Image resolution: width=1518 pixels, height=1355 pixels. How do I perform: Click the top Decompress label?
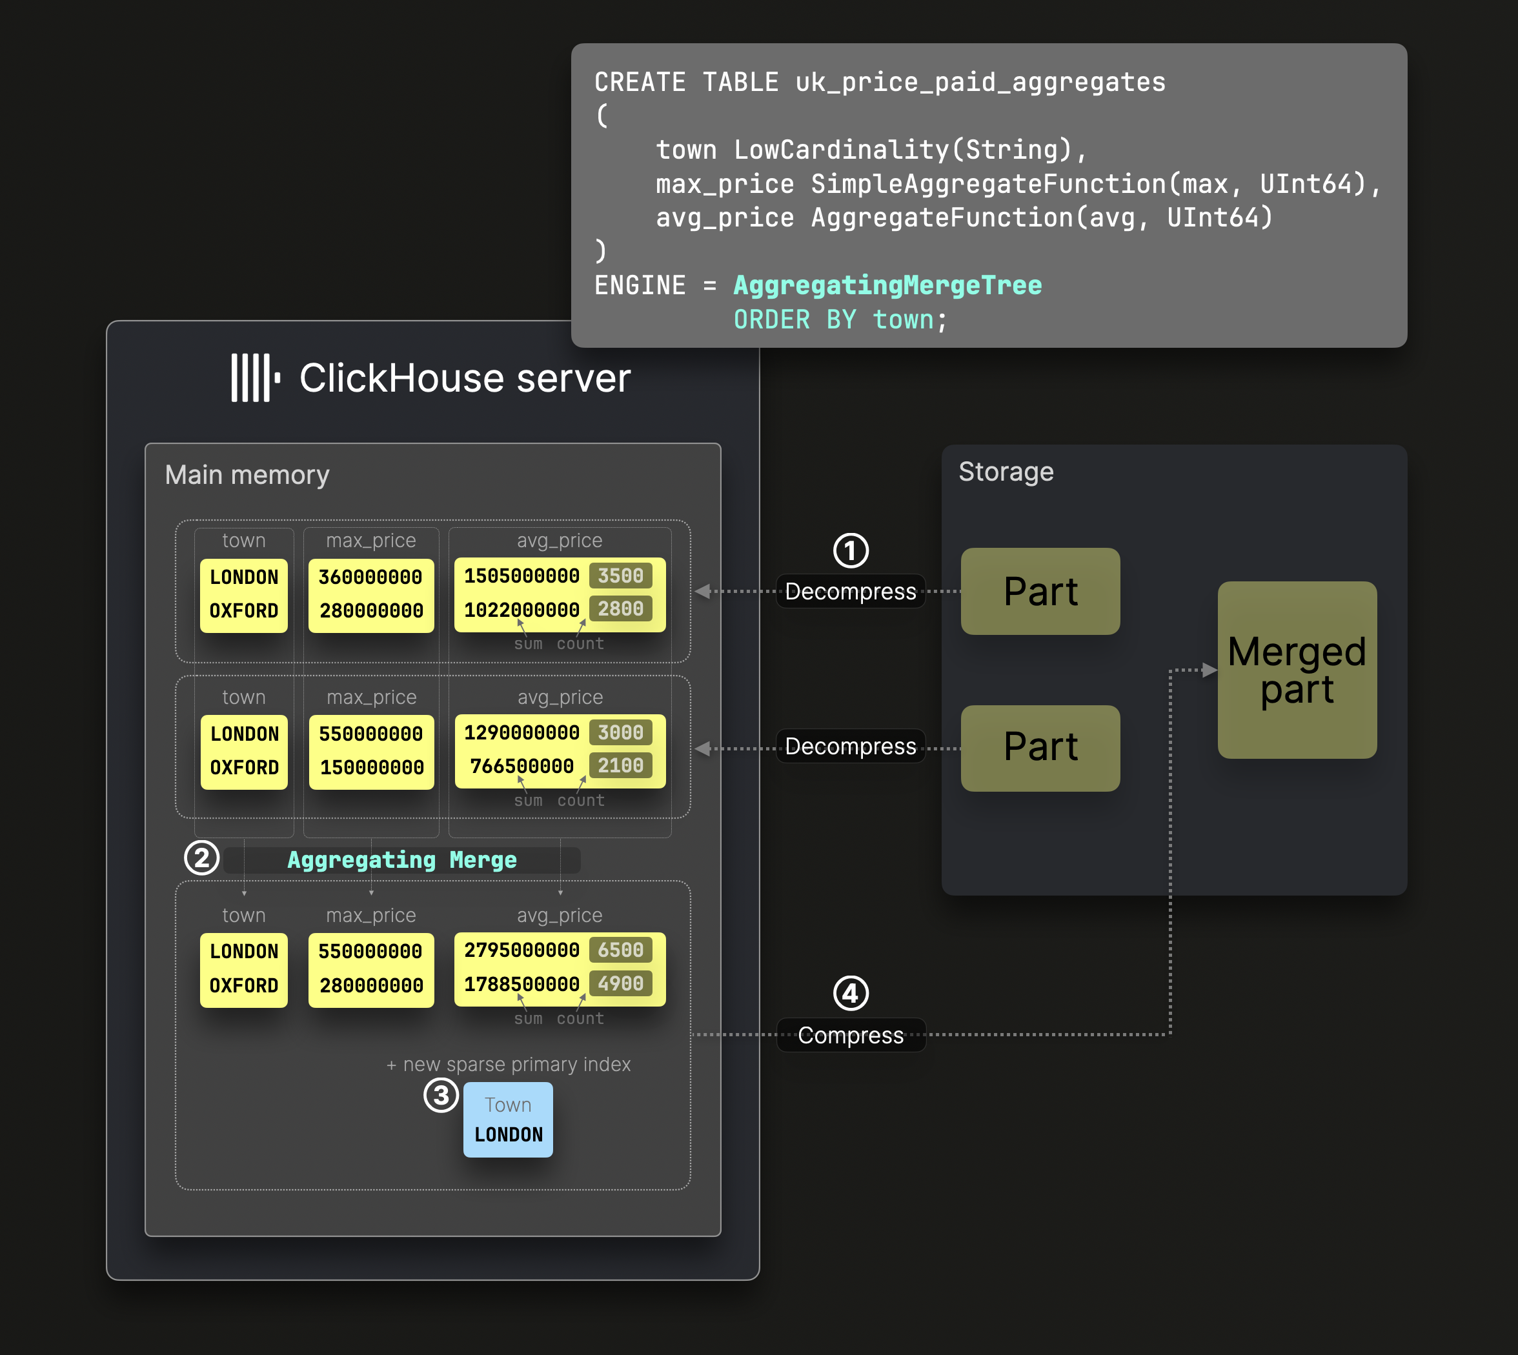click(x=851, y=591)
